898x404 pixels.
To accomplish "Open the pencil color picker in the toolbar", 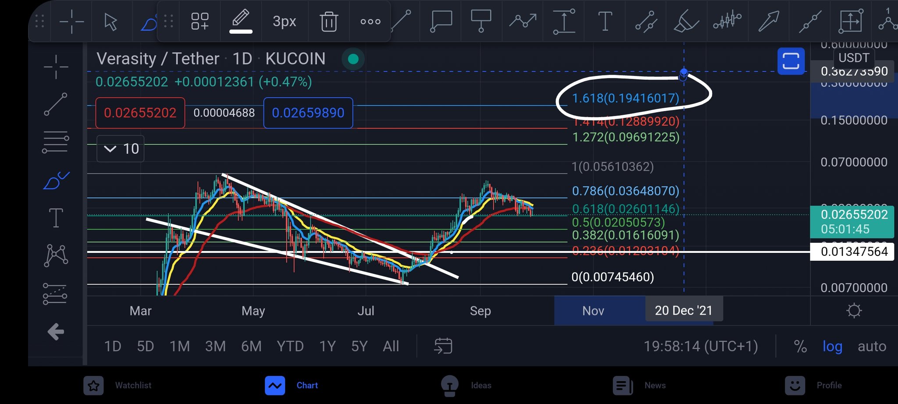I will point(241,21).
